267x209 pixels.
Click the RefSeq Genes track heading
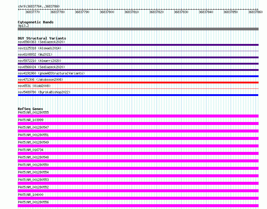click(x=30, y=109)
